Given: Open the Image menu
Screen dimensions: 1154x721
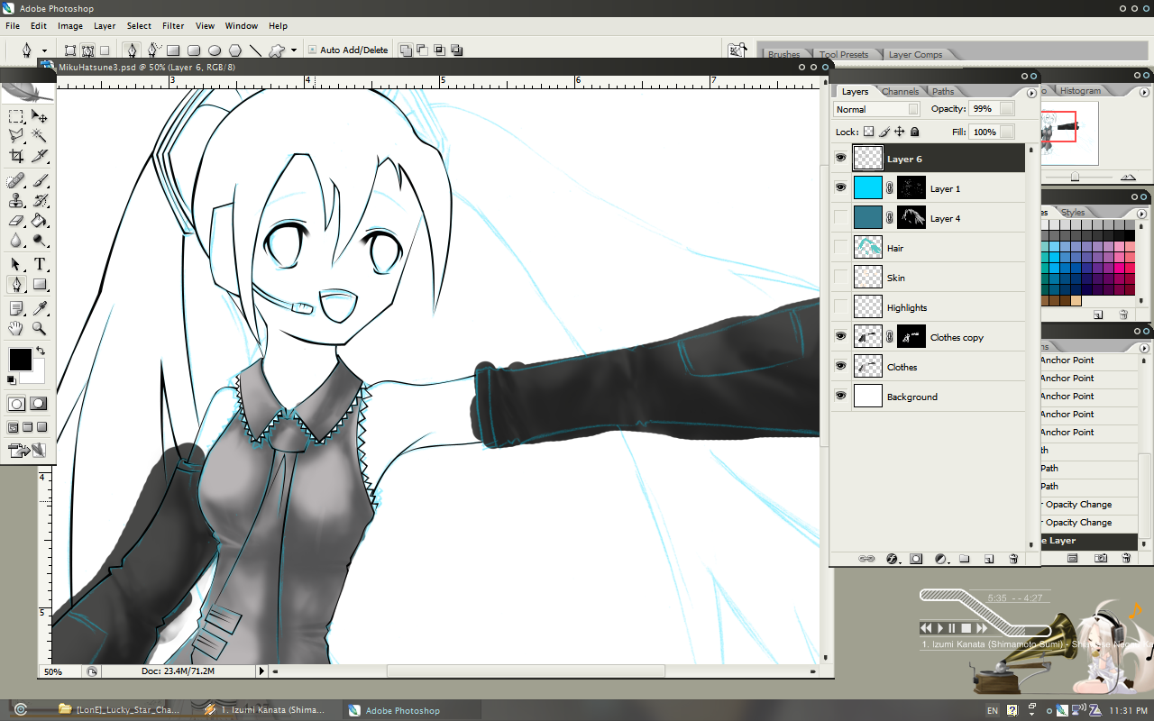Looking at the screenshot, I should [x=70, y=26].
